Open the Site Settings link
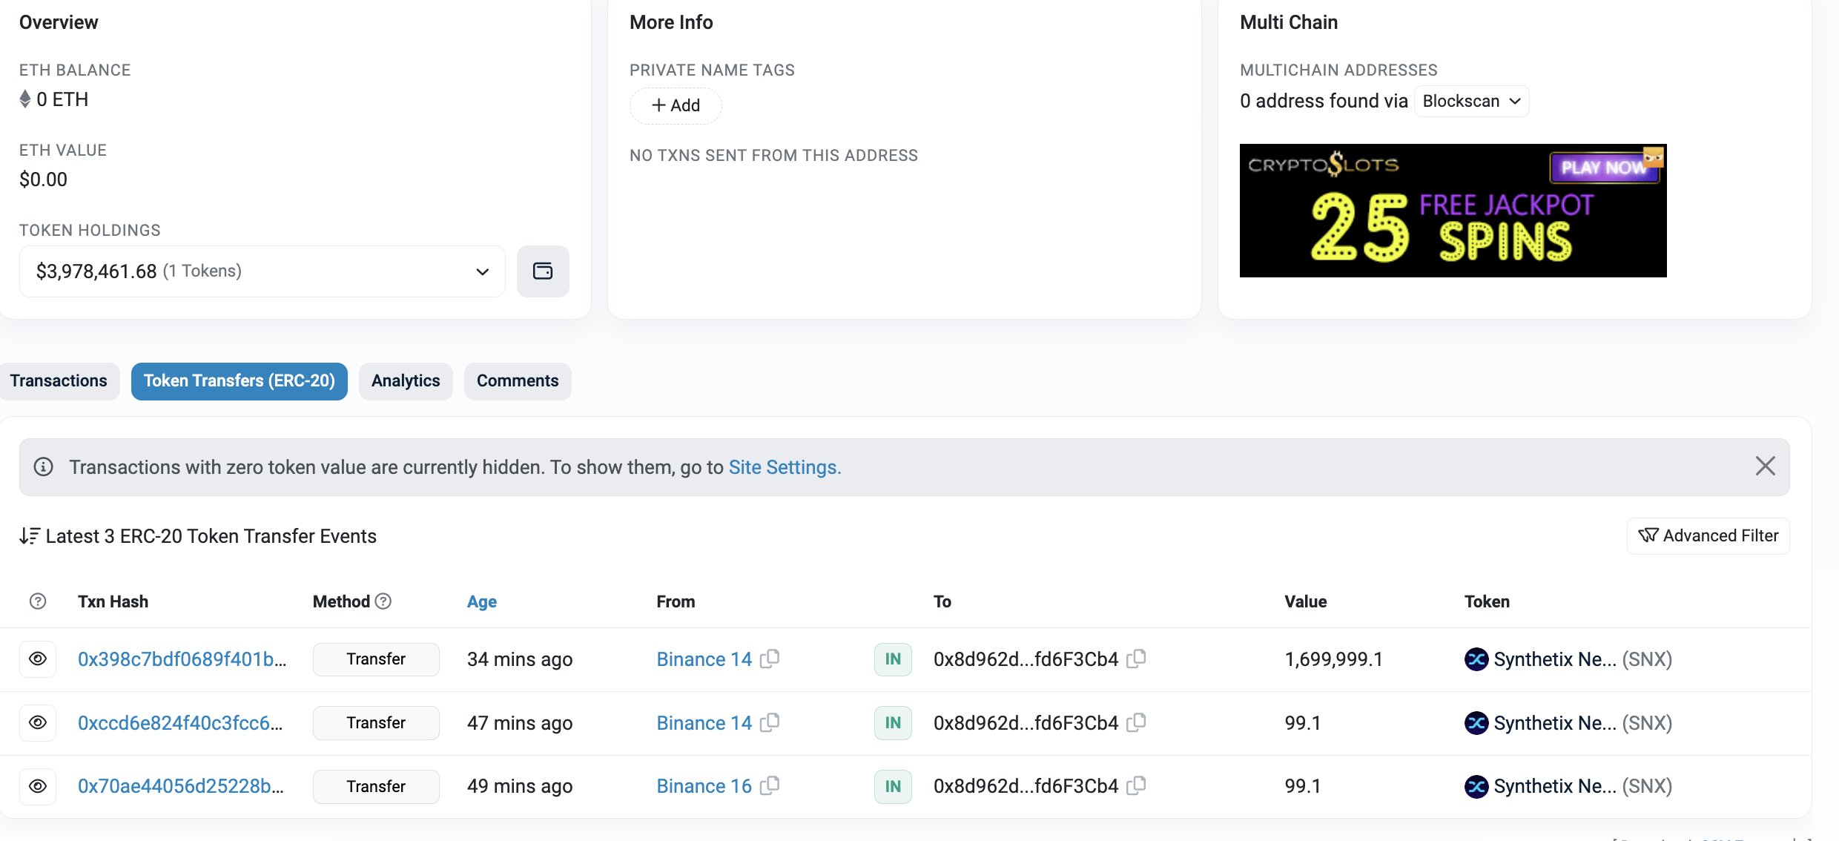Viewport: 1839px width, 841px height. coord(785,467)
